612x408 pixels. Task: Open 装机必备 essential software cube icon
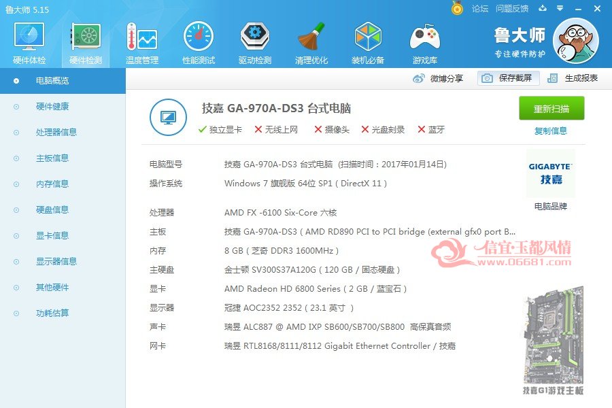[x=368, y=37]
